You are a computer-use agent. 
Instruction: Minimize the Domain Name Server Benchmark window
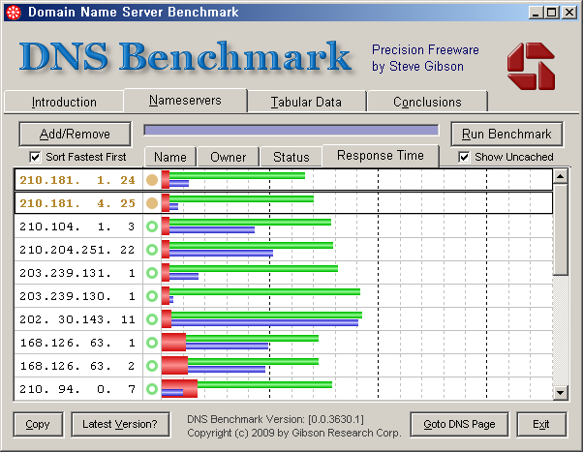click(x=536, y=13)
